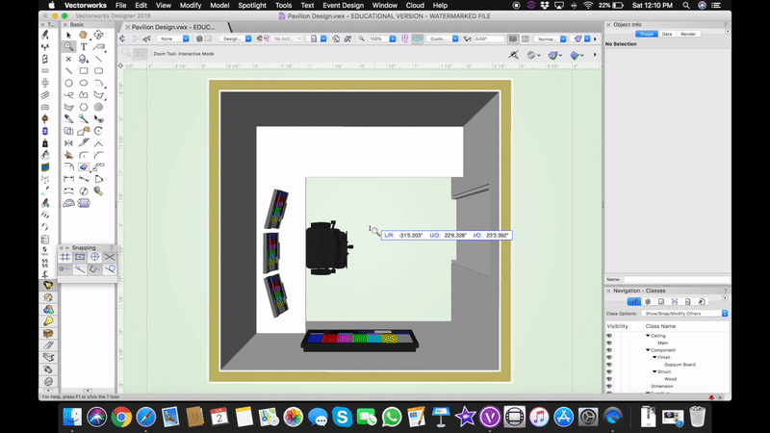
Task: Select the Text tool in Basic palette
Action: (x=84, y=46)
